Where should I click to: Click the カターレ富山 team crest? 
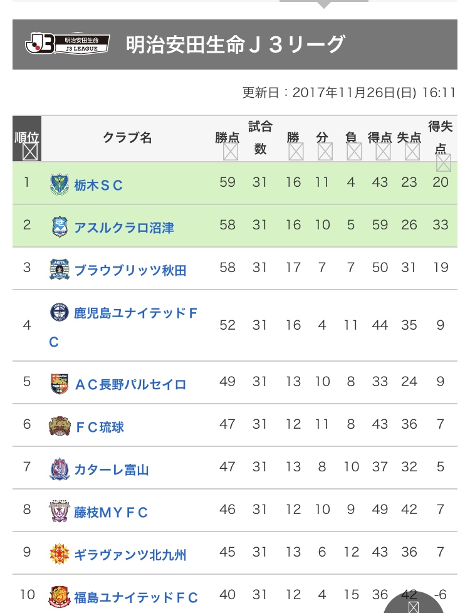tap(60, 469)
